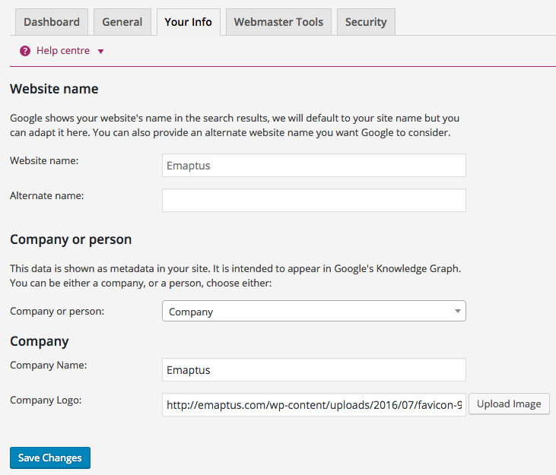Switch to the Dashboard tab

point(52,22)
